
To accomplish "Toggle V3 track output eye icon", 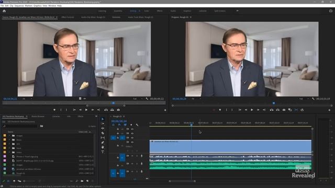I will pos(132,134).
